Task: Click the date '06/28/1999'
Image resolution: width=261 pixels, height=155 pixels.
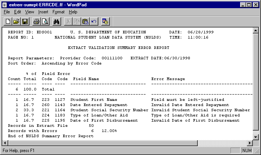Action: (201, 32)
